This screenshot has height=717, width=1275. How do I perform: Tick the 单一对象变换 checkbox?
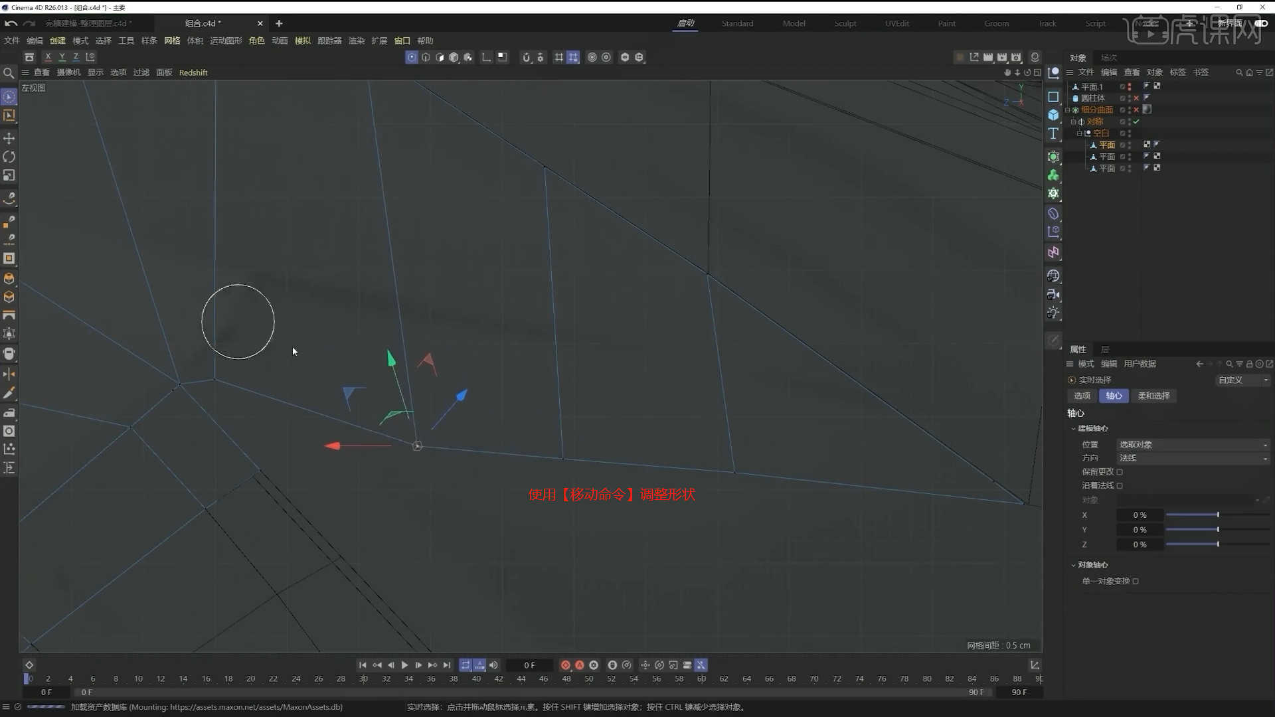coord(1136,582)
